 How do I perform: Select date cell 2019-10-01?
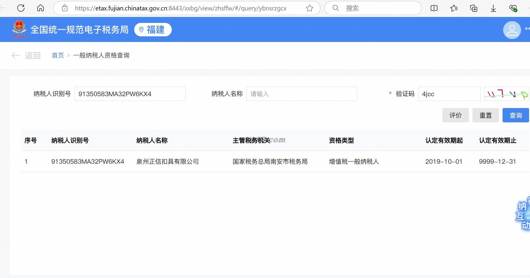[444, 162]
